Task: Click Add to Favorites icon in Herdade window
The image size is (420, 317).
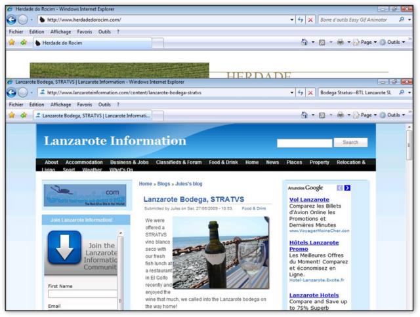Action: pos(24,42)
